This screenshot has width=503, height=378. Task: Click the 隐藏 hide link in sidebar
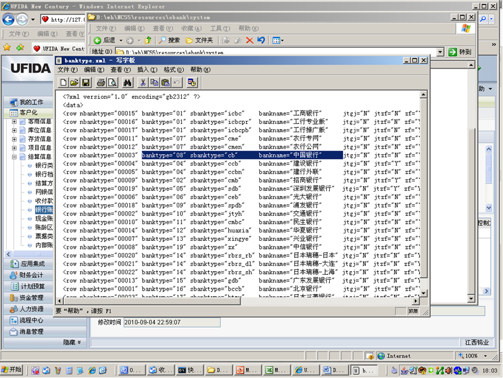tap(72, 342)
